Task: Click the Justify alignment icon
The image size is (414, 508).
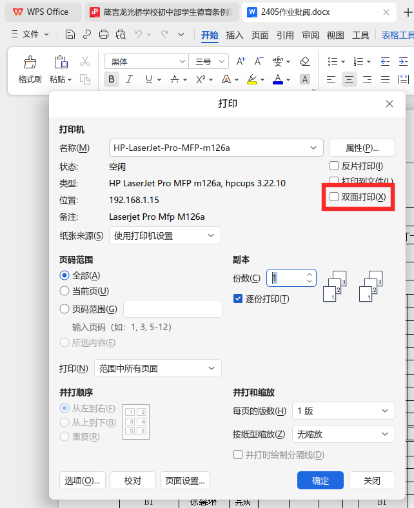Action: pyautogui.click(x=385, y=79)
